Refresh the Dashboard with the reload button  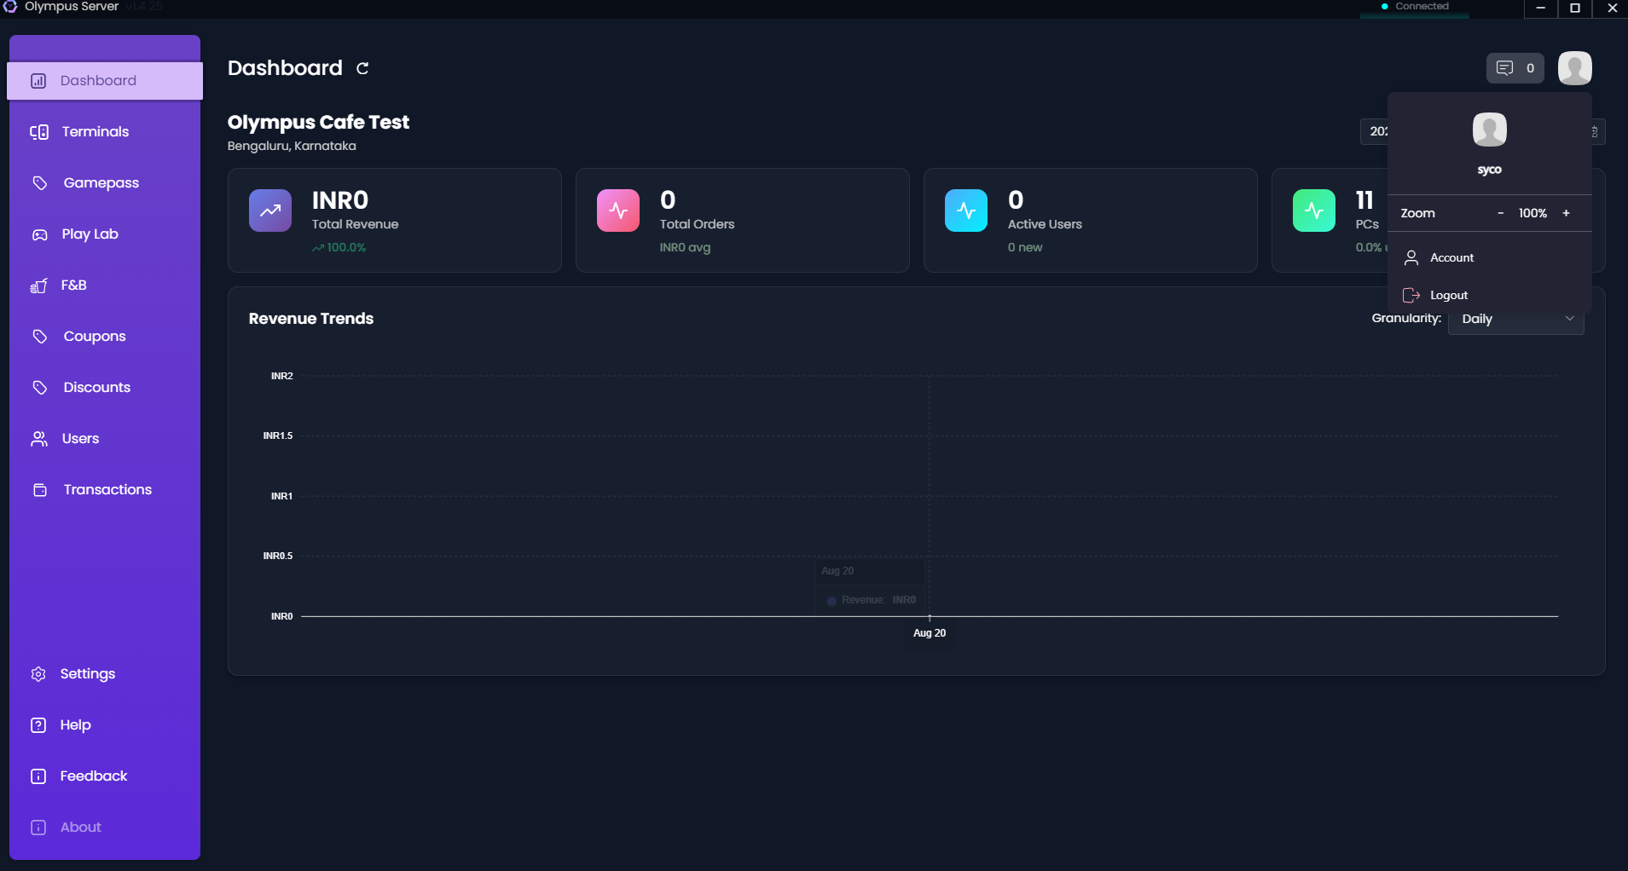362,68
